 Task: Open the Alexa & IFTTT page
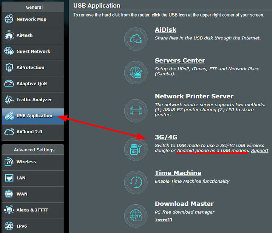coord(33,210)
